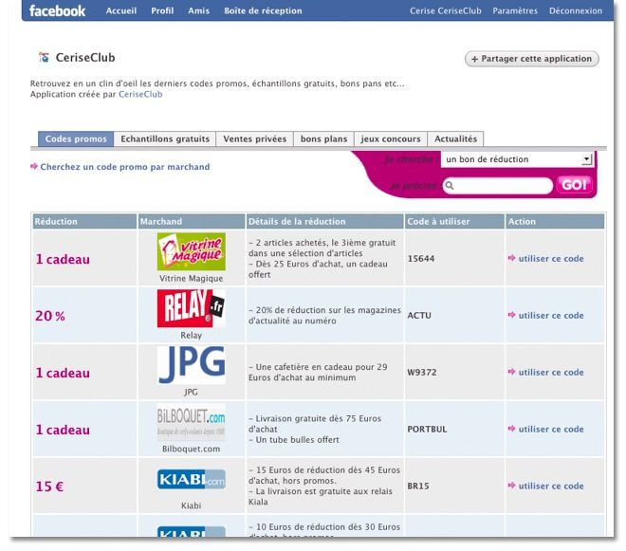
Task: Click the arrow icon beside code 15644
Action: point(512,258)
